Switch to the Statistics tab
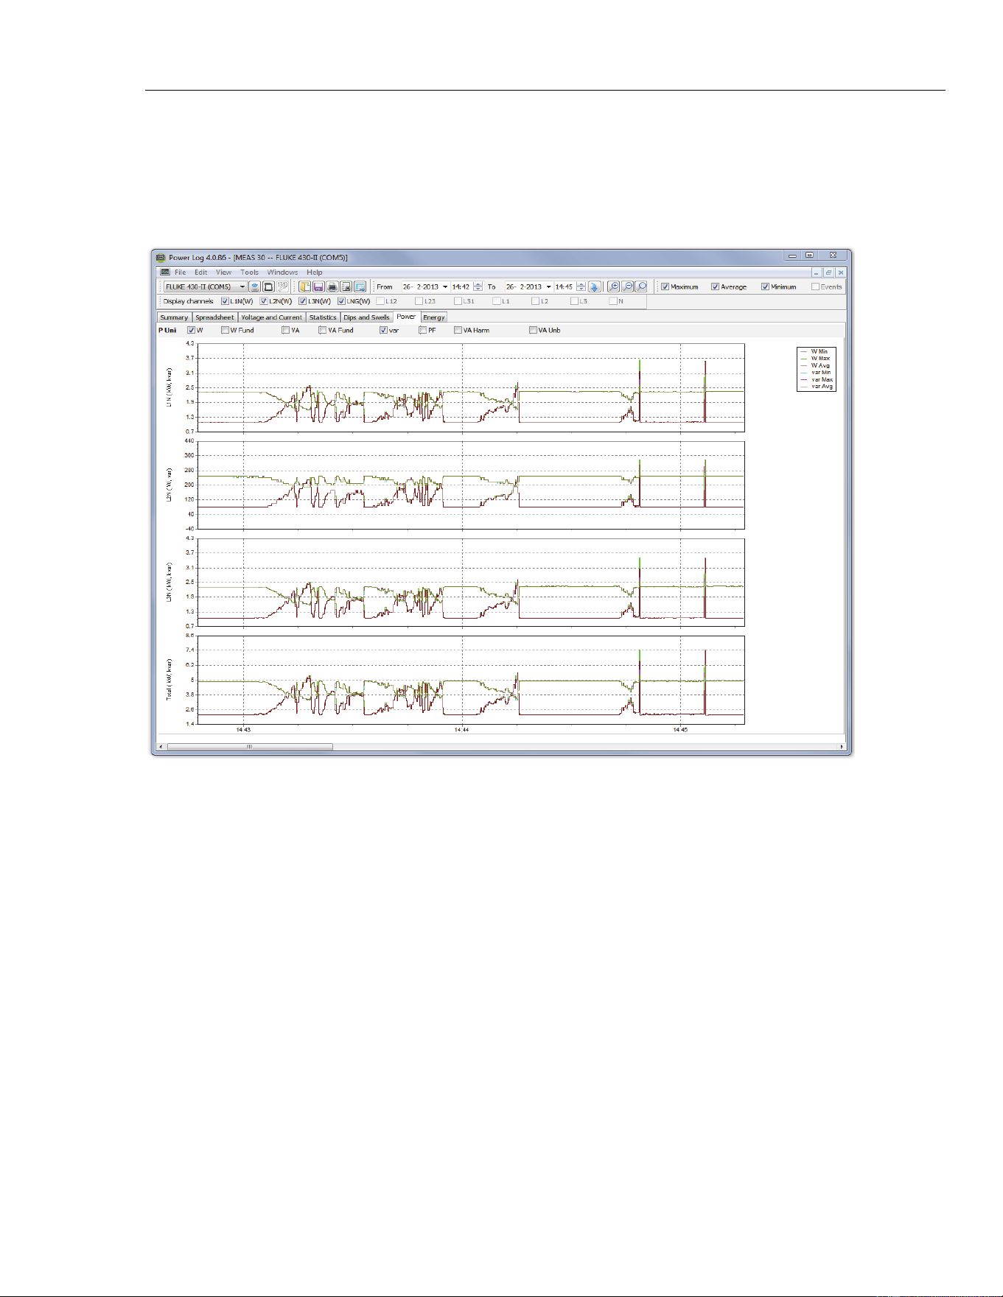 pyautogui.click(x=323, y=317)
